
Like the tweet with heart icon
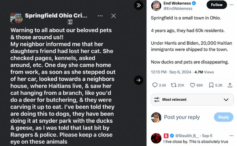[192, 85]
